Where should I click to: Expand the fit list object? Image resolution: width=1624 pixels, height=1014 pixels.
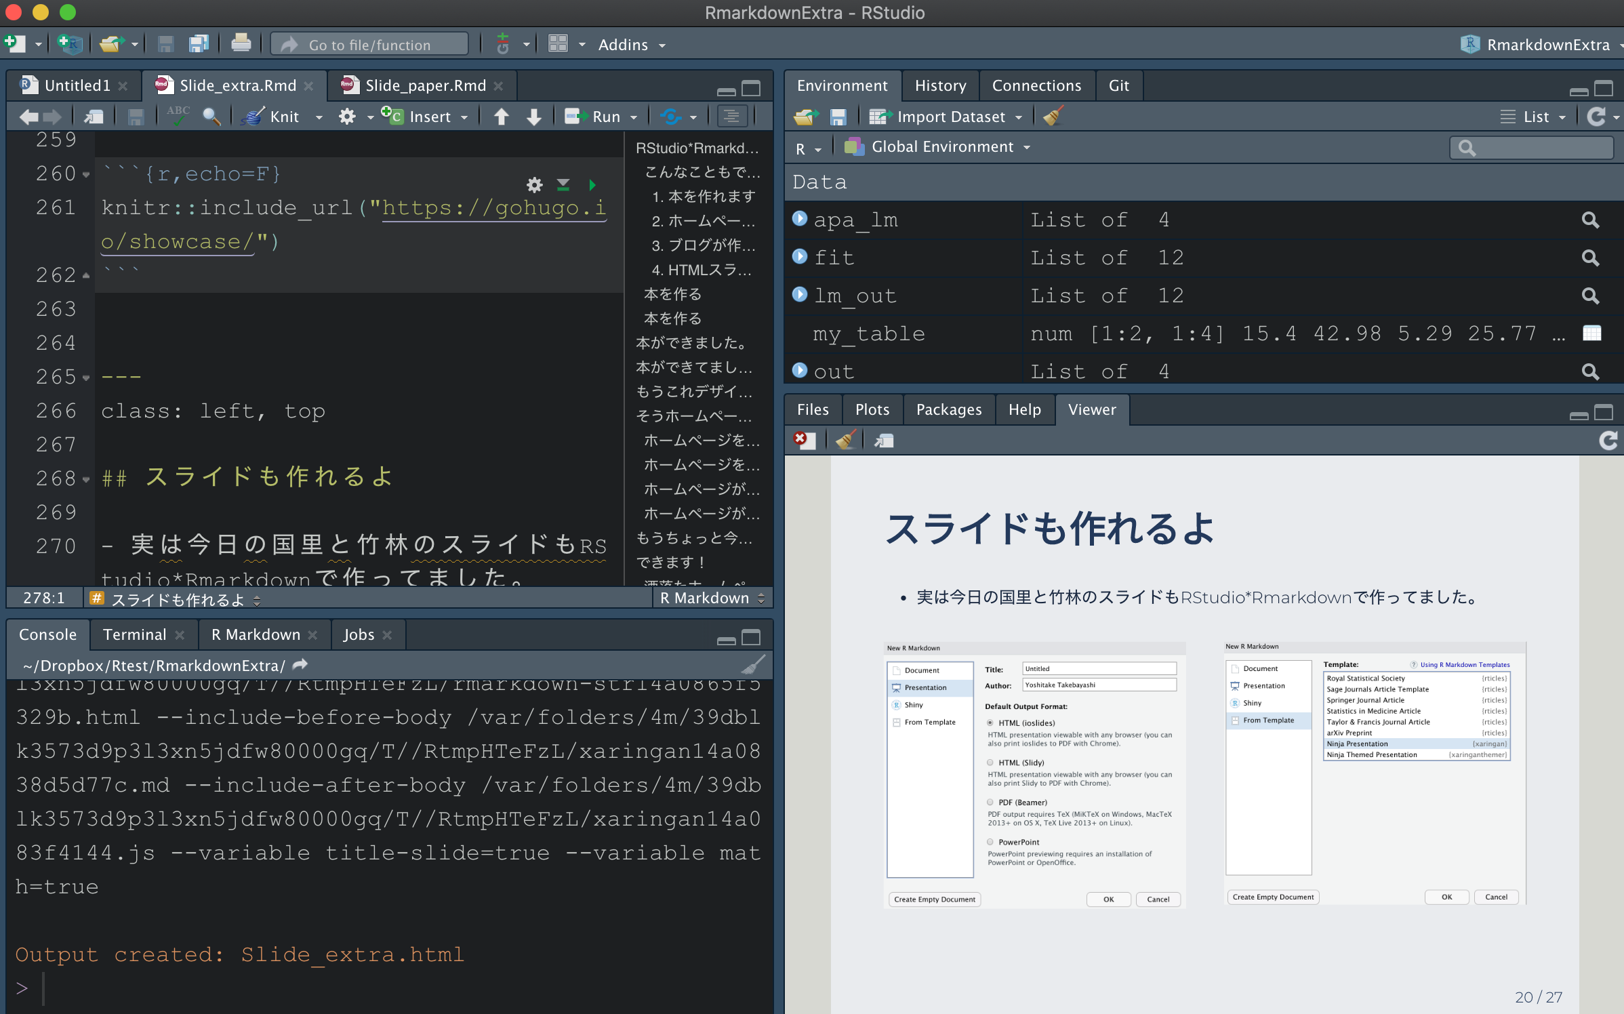pyautogui.click(x=799, y=257)
